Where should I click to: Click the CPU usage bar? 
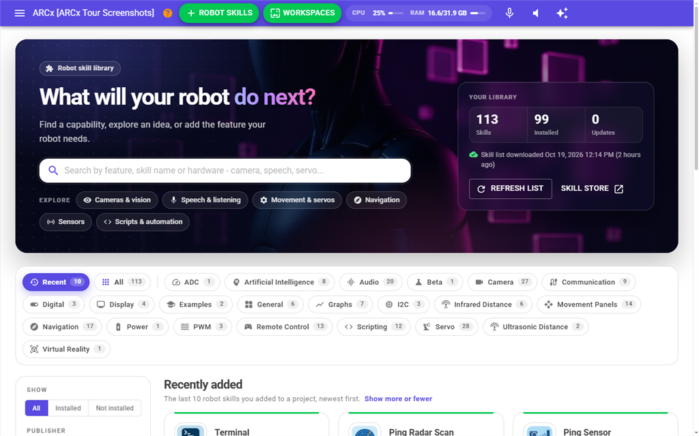tap(396, 13)
